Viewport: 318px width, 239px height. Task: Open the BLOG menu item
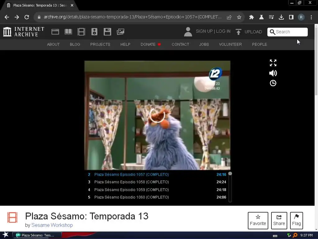(x=75, y=44)
